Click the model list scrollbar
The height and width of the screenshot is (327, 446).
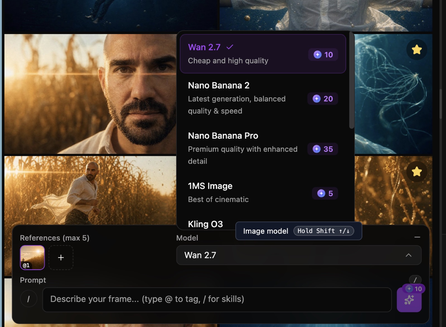click(x=352, y=80)
